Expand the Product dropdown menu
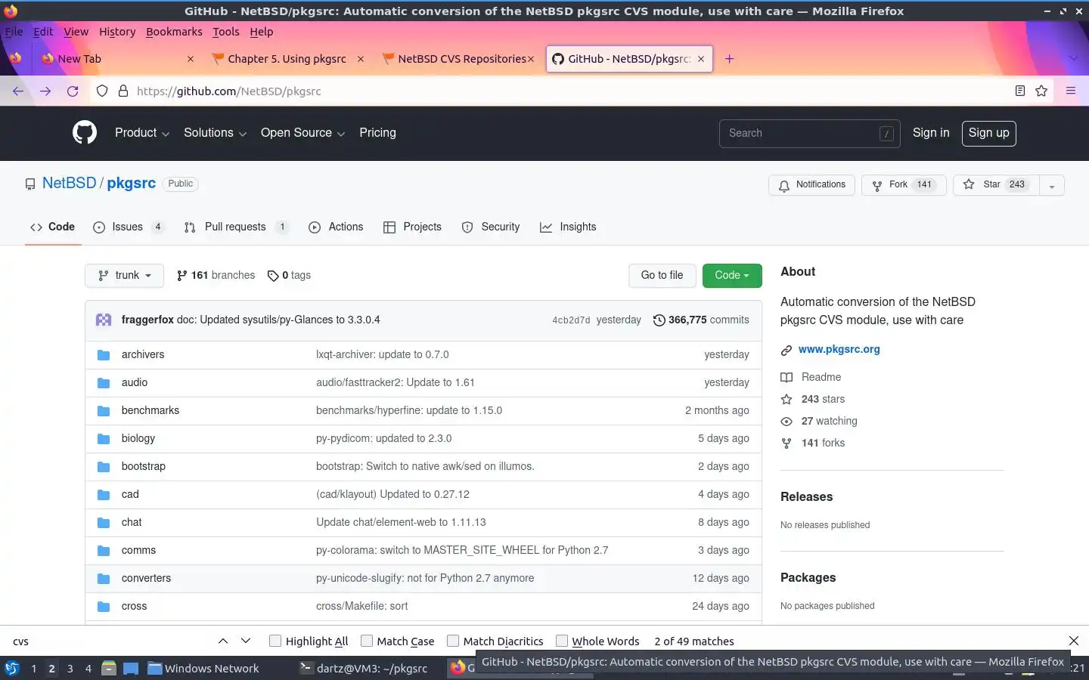The width and height of the screenshot is (1089, 680). click(142, 132)
